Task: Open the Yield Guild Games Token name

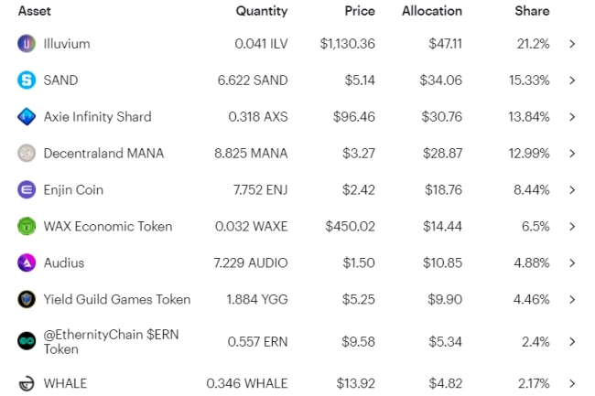Action: (117, 300)
